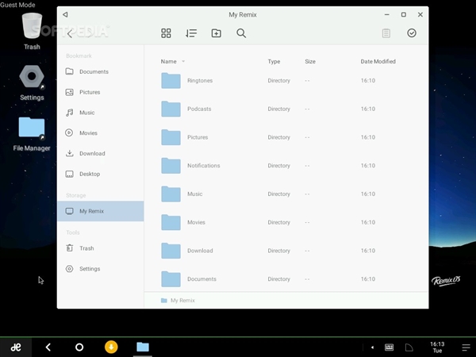
Task: Open Remix OS start menu in taskbar
Action: (x=15, y=347)
